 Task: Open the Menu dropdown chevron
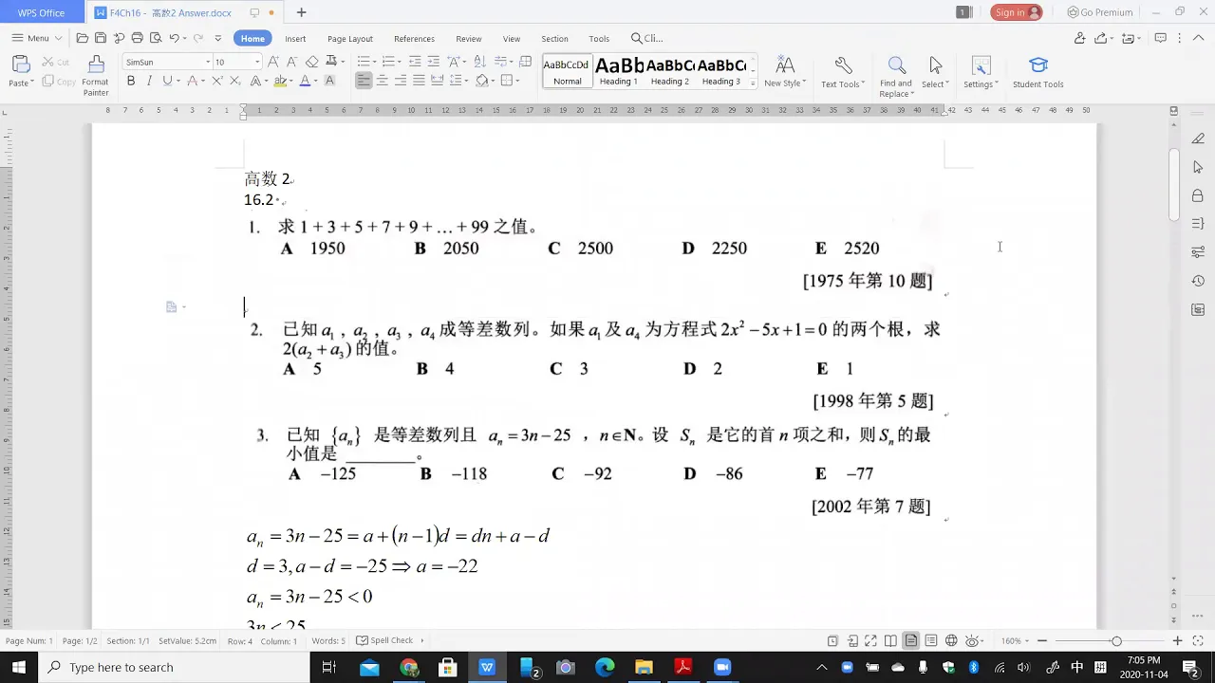58,39
